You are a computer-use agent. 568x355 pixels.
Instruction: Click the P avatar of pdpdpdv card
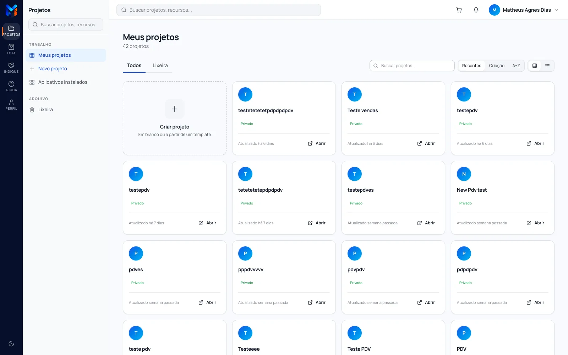464,253
